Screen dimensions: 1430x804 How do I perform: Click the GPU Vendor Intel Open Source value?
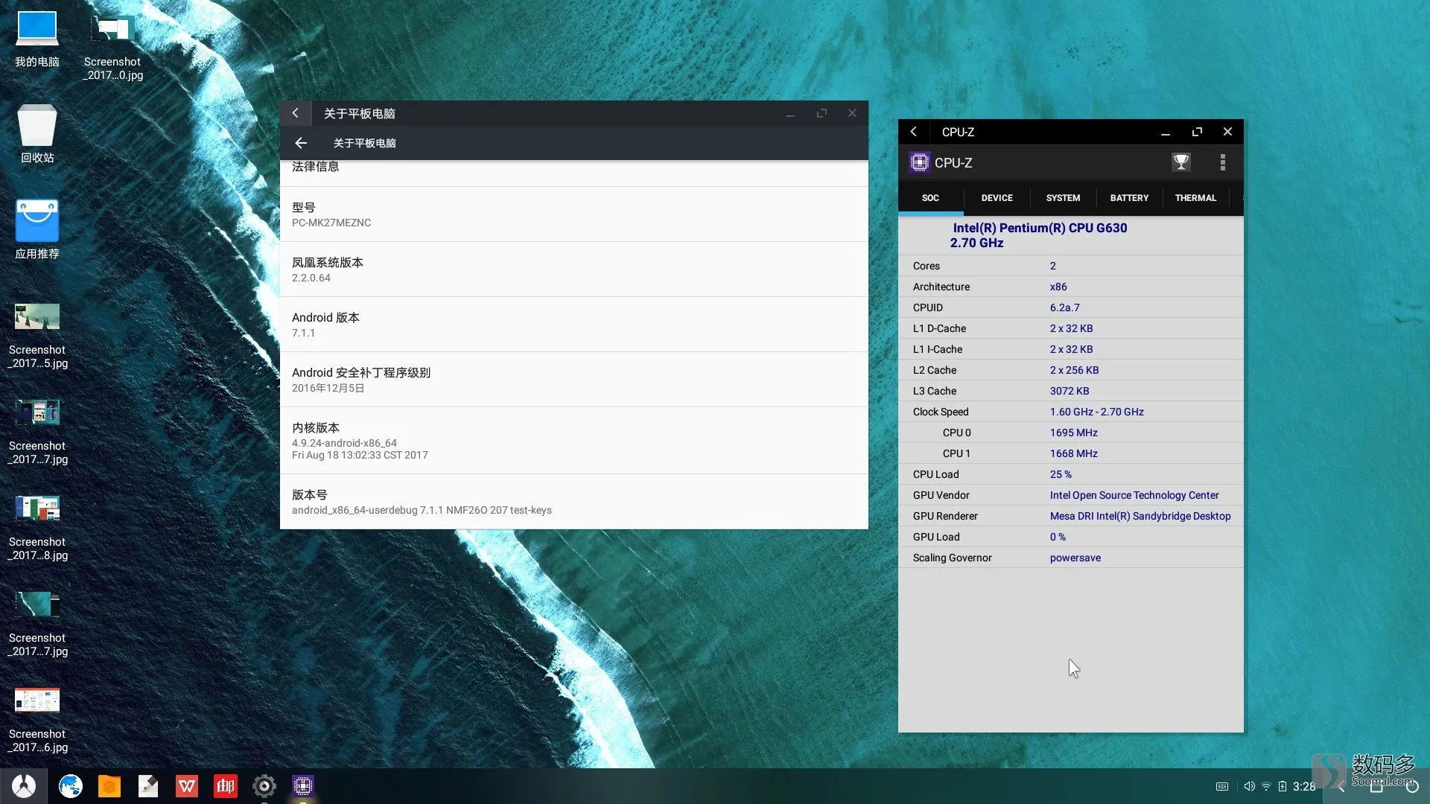[x=1134, y=495]
